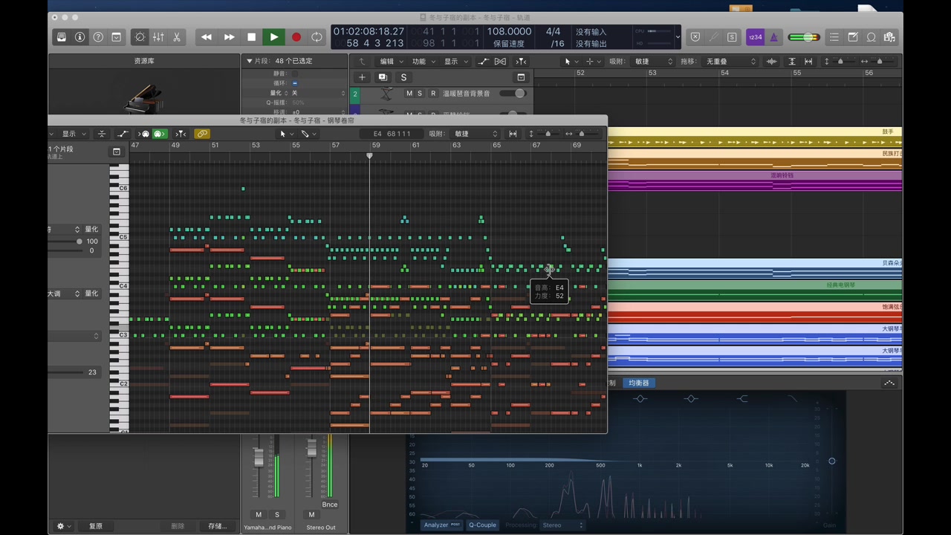The width and height of the screenshot is (951, 535).
Task: Toggle the Solo (S) button in the control bar
Action: [x=732, y=37]
